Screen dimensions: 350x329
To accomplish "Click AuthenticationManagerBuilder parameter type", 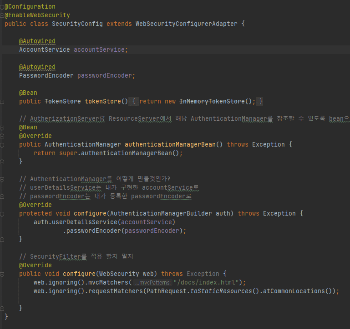I will pyautogui.click(x=161, y=213).
